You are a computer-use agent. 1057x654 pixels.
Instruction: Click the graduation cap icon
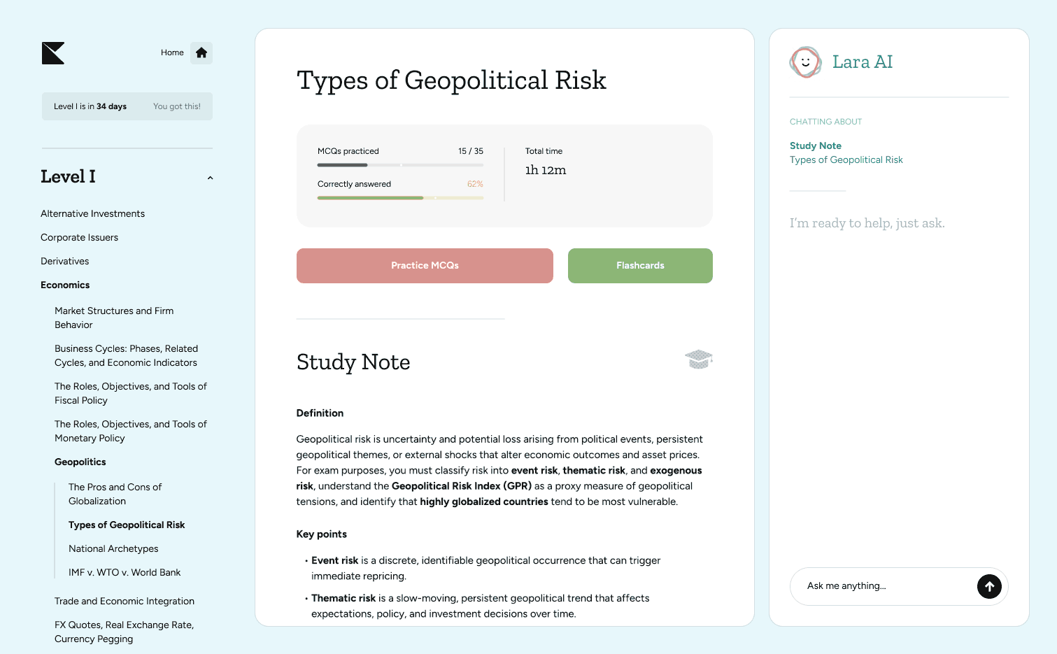click(x=698, y=360)
